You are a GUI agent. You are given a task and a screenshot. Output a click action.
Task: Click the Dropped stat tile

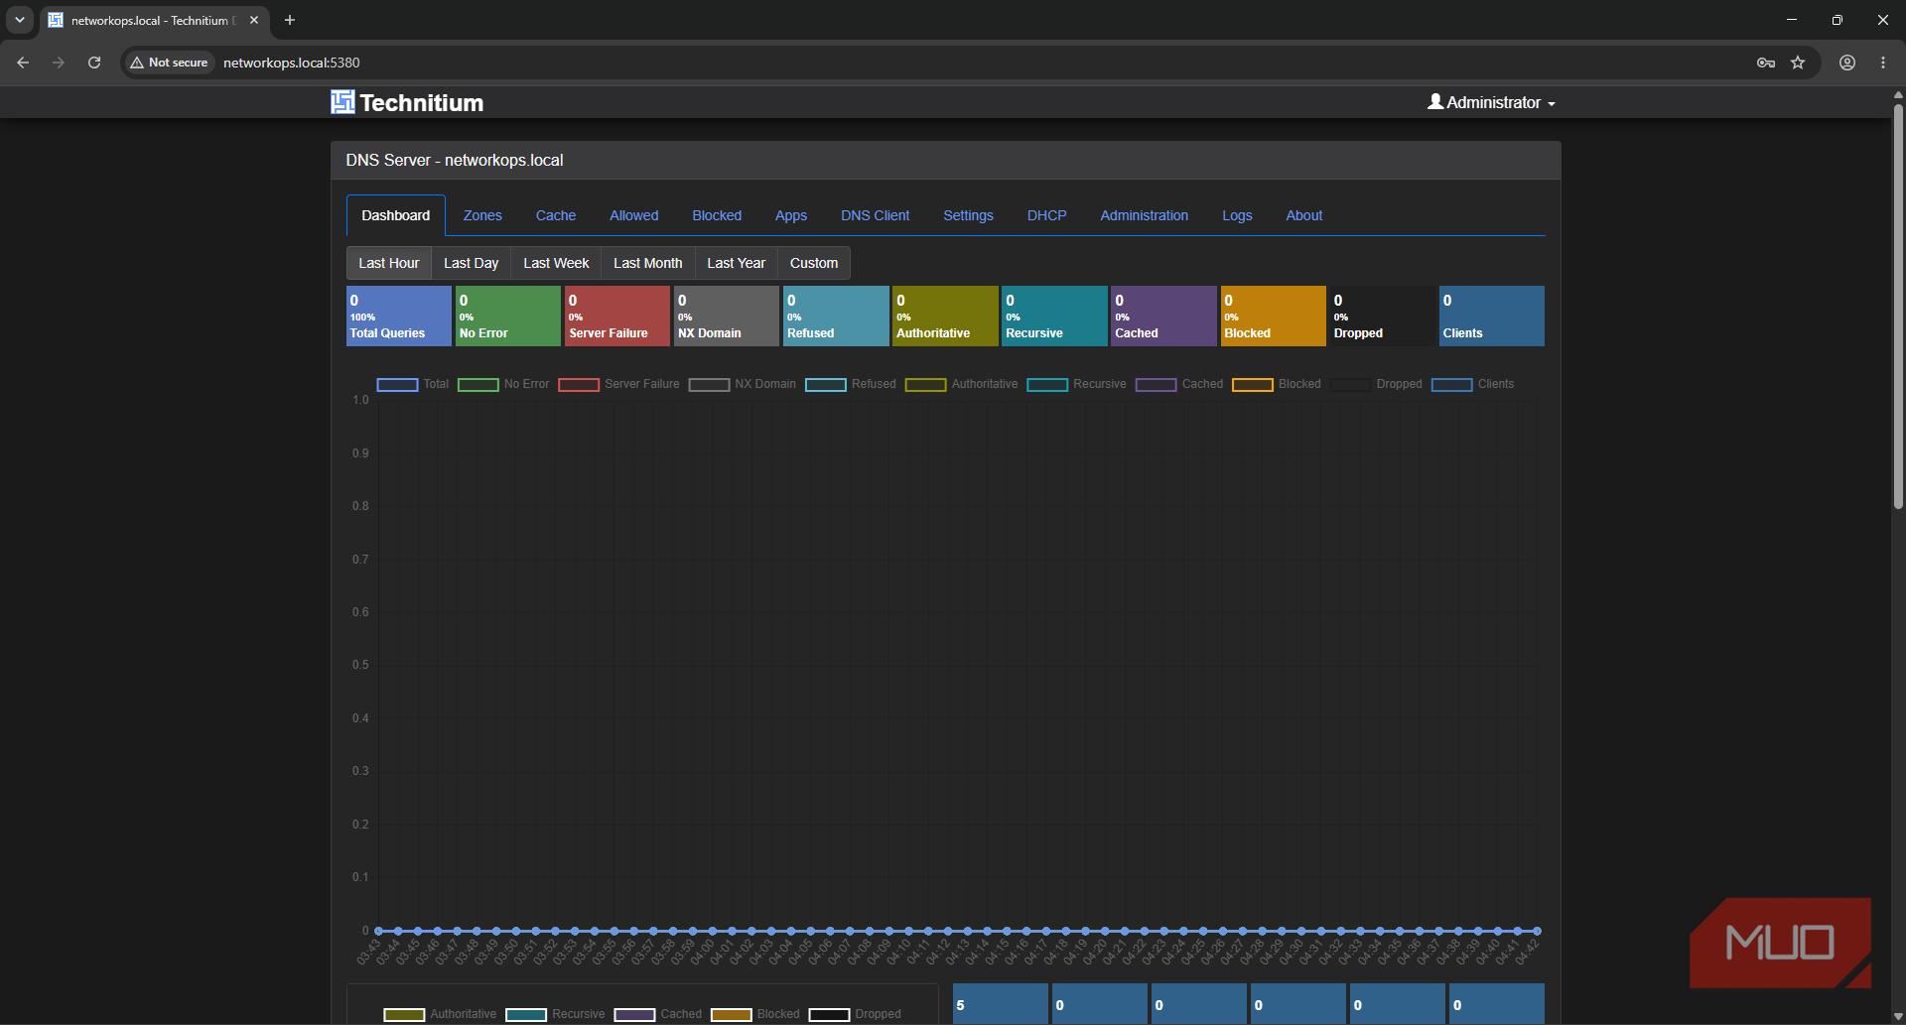click(x=1383, y=316)
